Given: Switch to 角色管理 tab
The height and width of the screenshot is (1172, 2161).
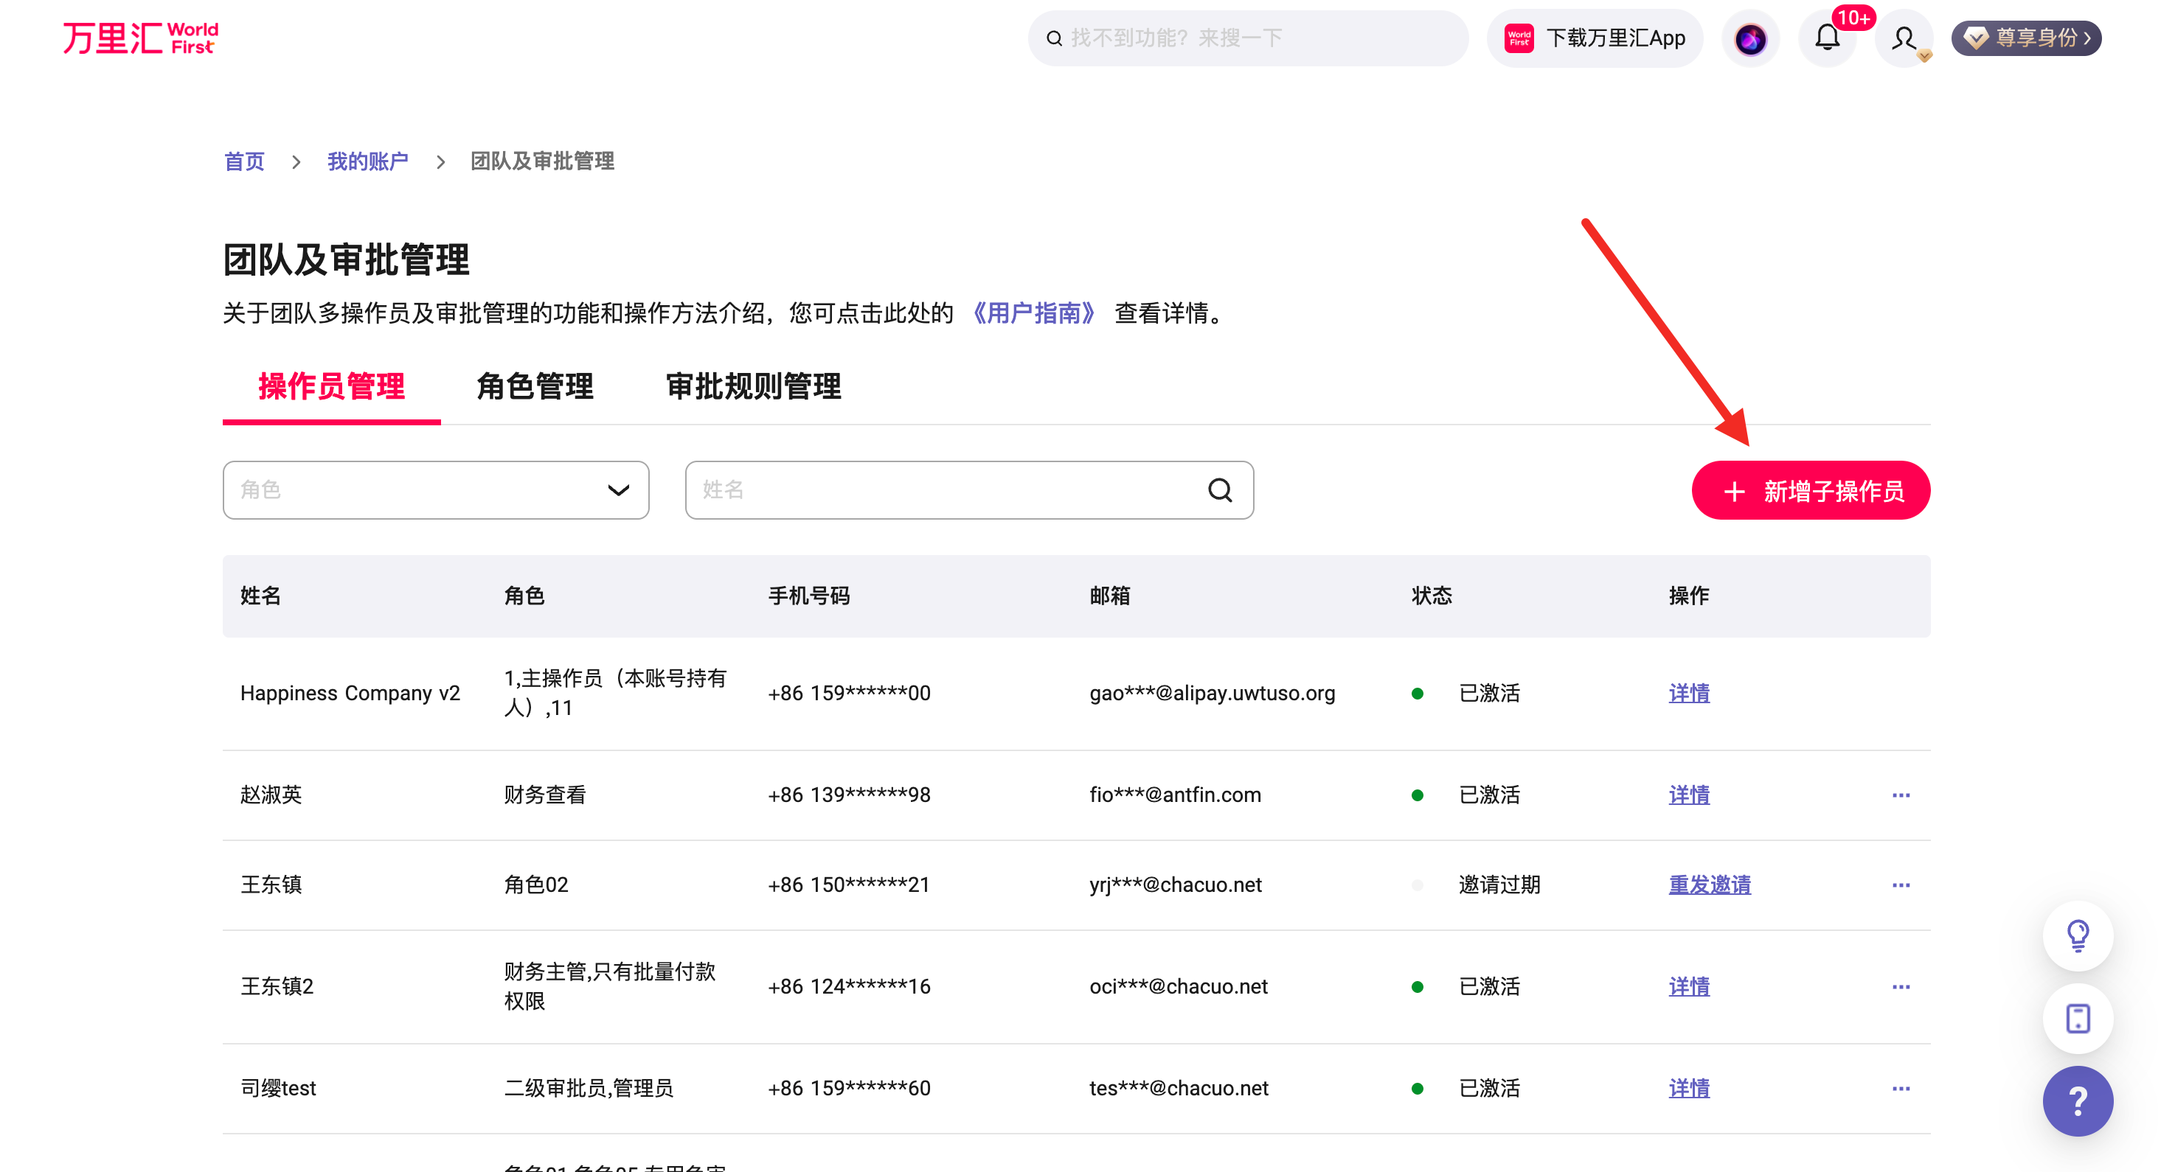Looking at the screenshot, I should pyautogui.click(x=535, y=386).
